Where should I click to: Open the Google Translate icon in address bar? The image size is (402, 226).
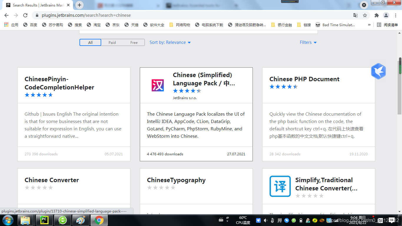click(356, 15)
